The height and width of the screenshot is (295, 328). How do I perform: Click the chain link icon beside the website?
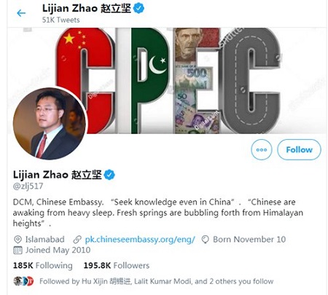(x=77, y=240)
